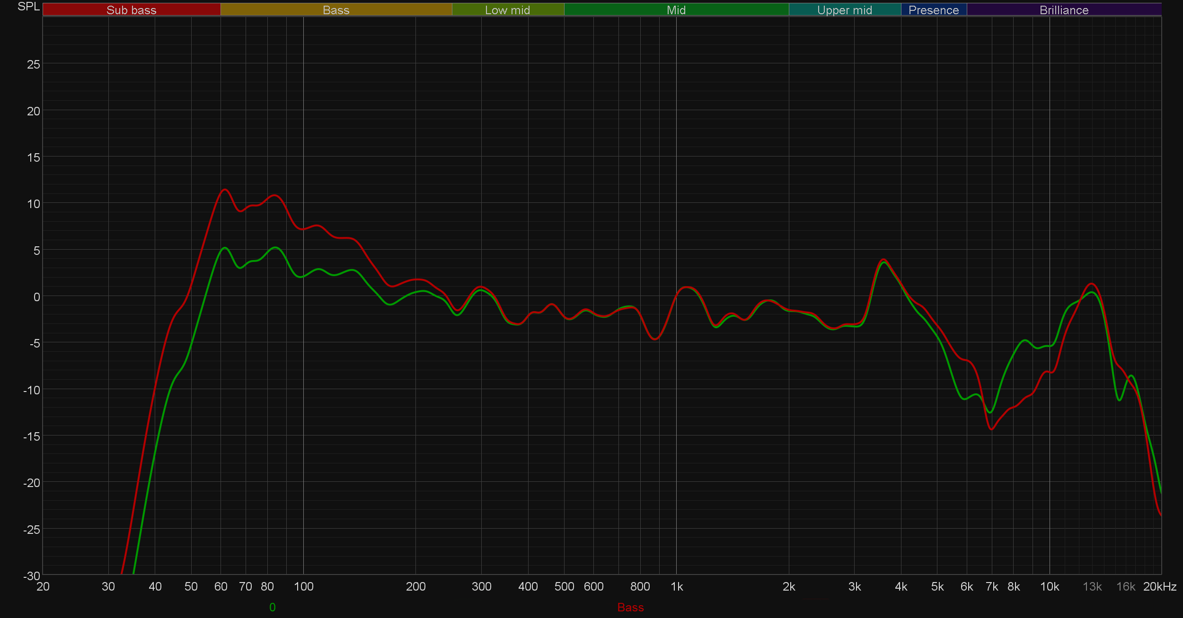Click the 20kHz axis label
This screenshot has height=618, width=1183.
click(x=1159, y=586)
